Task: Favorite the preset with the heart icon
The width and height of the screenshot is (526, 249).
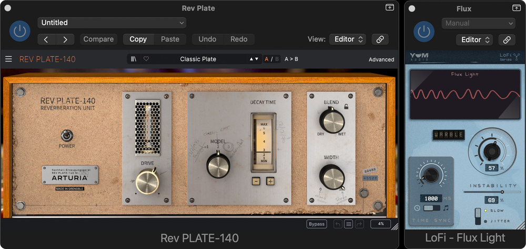Action: (146, 59)
